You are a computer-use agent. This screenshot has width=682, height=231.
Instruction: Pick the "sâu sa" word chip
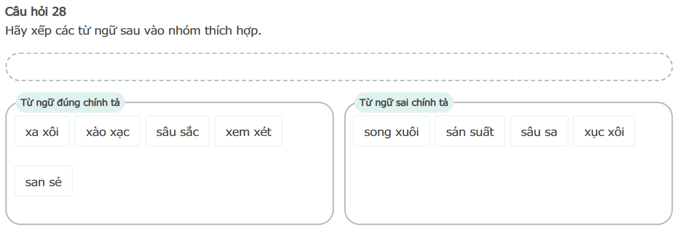click(539, 131)
